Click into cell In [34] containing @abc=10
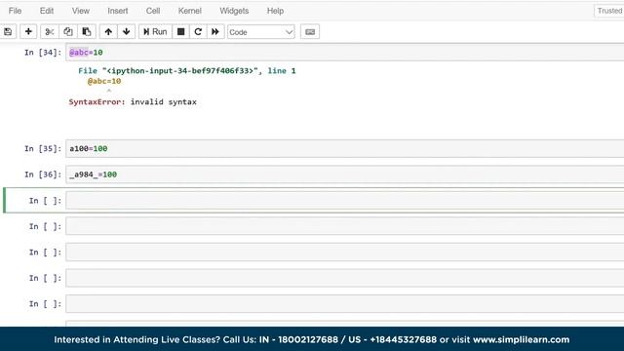This screenshot has height=351, width=624. (344, 52)
